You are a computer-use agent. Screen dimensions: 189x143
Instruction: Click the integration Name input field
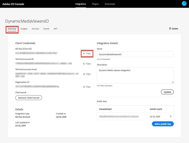point(135,54)
